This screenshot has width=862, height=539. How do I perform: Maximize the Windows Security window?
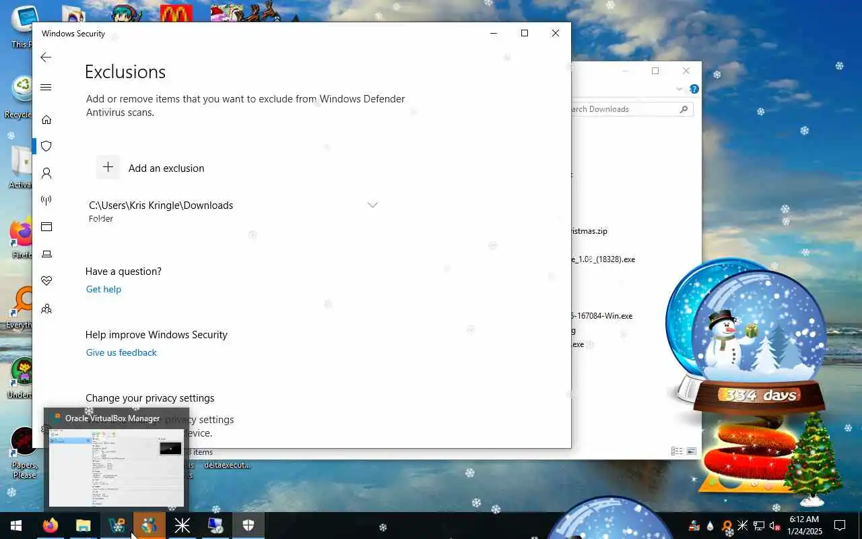[x=525, y=33]
